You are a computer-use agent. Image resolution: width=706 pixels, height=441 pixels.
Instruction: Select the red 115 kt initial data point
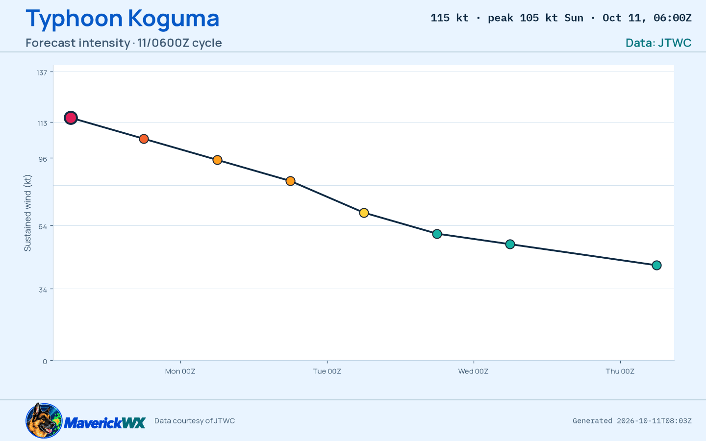coord(71,118)
